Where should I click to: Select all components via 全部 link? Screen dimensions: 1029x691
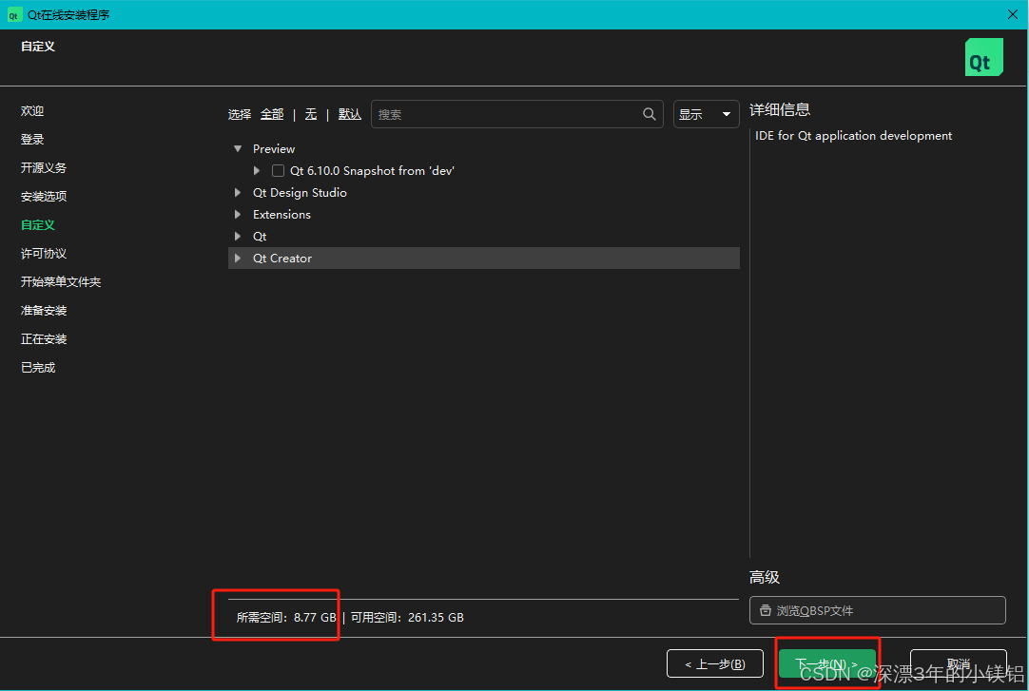[272, 114]
